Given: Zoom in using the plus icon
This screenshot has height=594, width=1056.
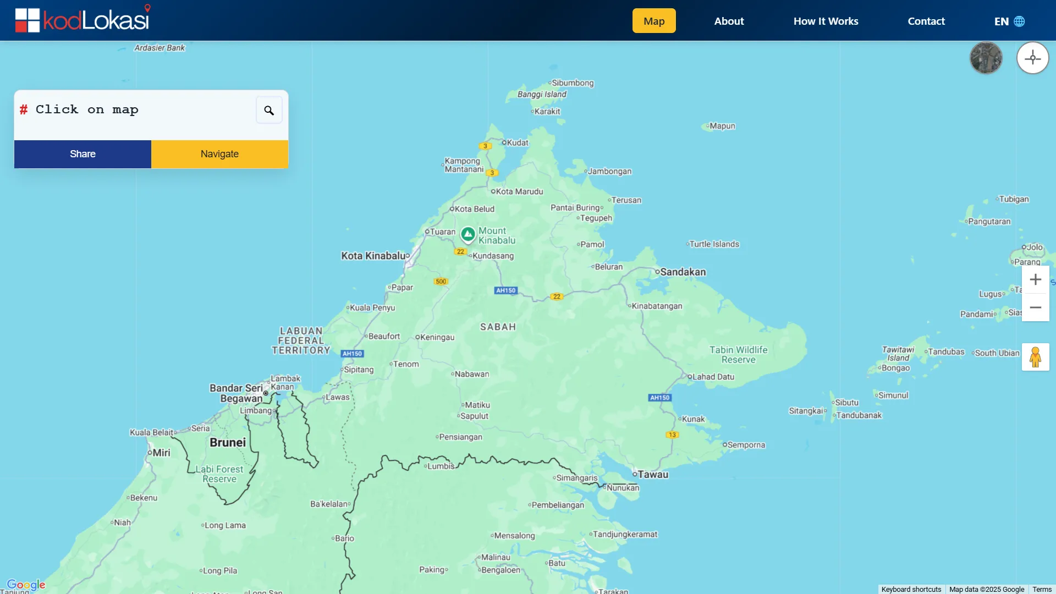Looking at the screenshot, I should click(x=1036, y=279).
